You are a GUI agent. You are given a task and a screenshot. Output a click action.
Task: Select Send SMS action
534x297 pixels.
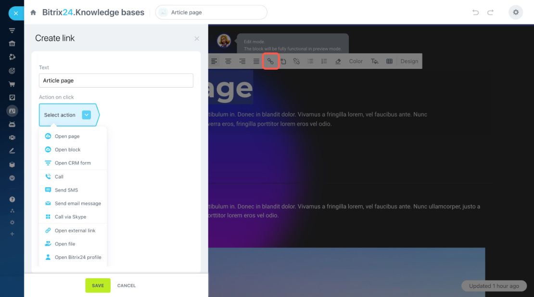[x=73, y=190]
